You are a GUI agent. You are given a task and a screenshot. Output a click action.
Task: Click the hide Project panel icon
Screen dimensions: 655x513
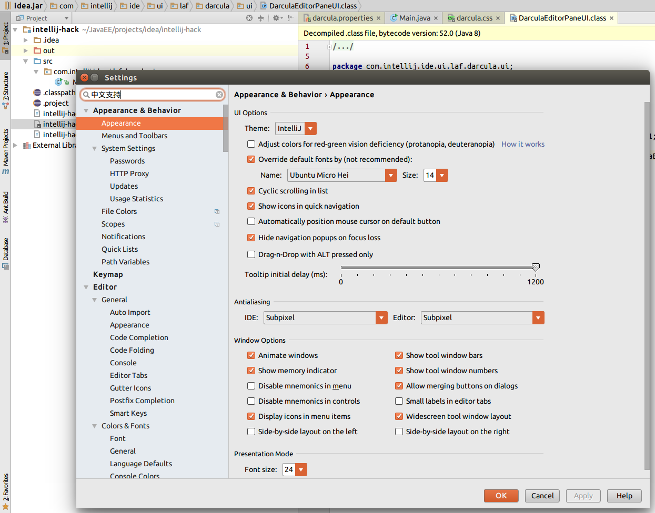point(290,18)
